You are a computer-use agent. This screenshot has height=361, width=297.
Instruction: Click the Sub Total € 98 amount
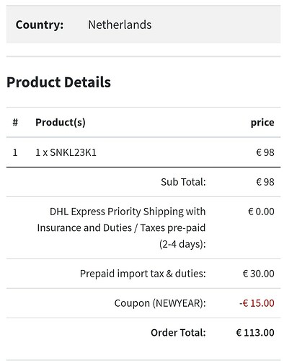click(265, 182)
